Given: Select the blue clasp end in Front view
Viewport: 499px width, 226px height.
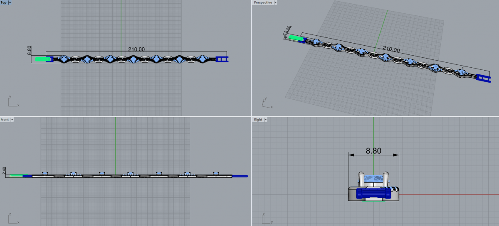Looking at the screenshot, I should (x=240, y=176).
